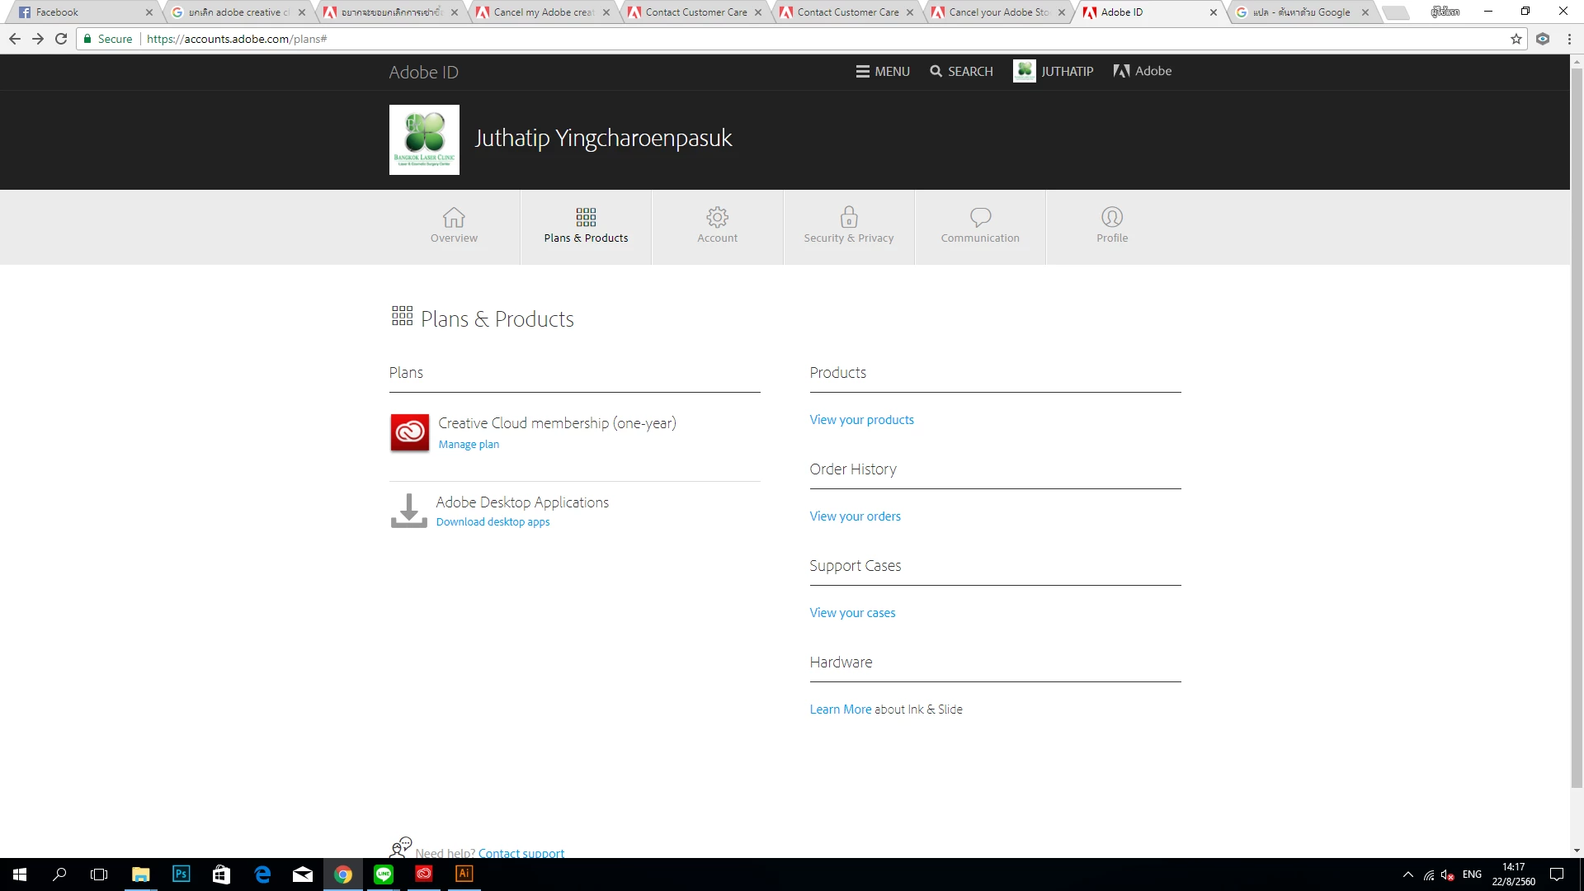Switch to the Contact Customer Care browser tab
The width and height of the screenshot is (1584, 891).
point(695,12)
